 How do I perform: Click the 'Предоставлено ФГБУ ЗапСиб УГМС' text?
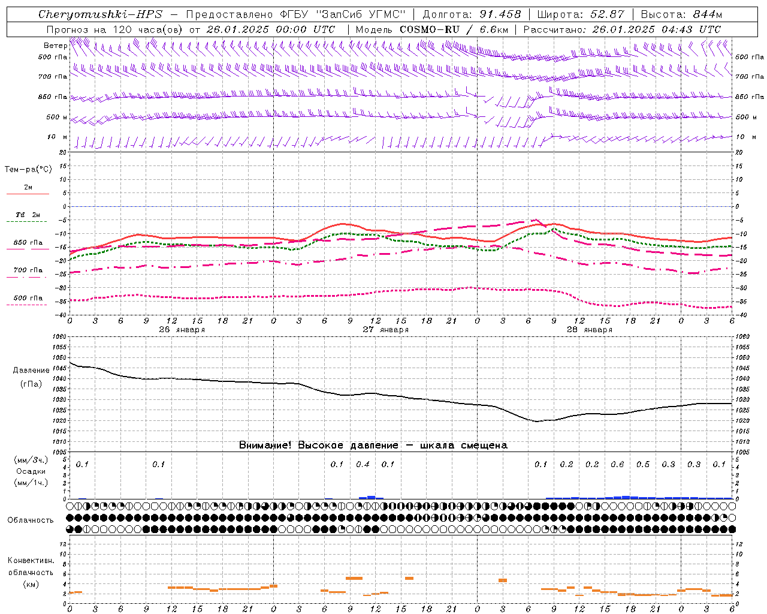coord(296,14)
